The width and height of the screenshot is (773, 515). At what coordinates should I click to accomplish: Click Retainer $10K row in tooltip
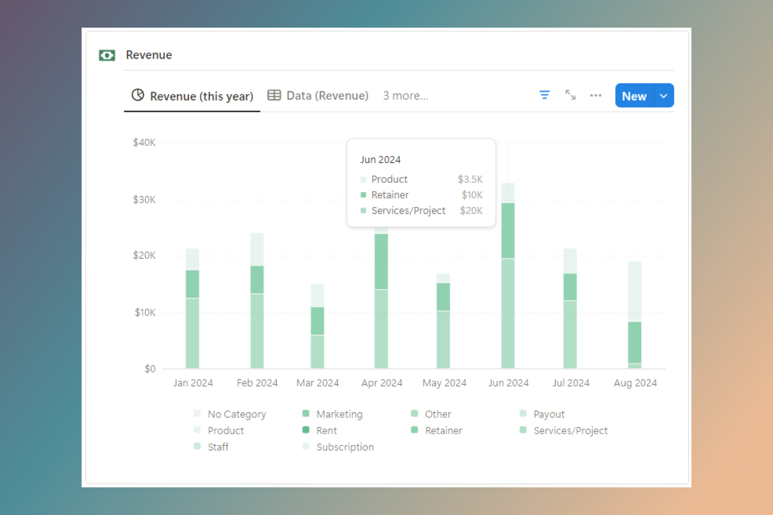pyautogui.click(x=421, y=195)
